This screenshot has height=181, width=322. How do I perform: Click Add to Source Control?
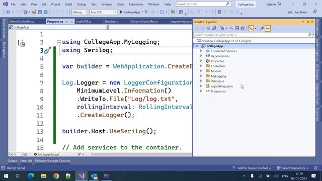click(x=252, y=168)
